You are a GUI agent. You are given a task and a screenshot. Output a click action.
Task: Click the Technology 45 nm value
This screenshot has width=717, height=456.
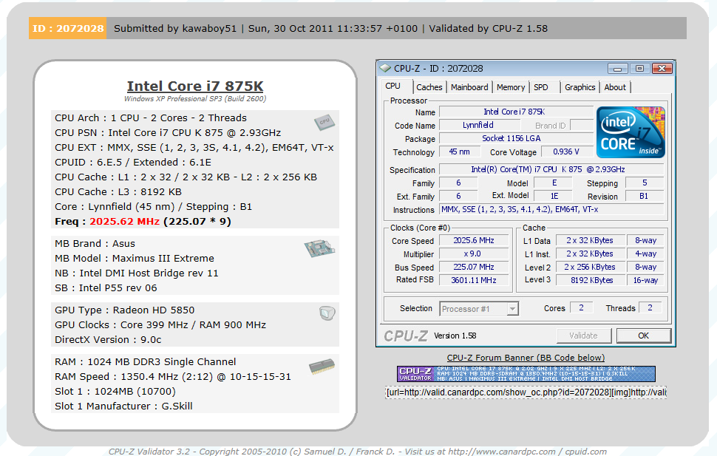click(460, 152)
